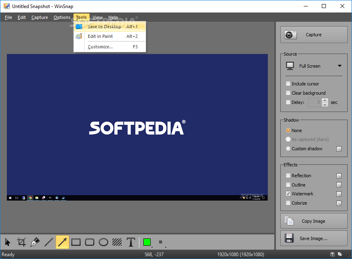Select the pointer selection tool

coord(8,242)
